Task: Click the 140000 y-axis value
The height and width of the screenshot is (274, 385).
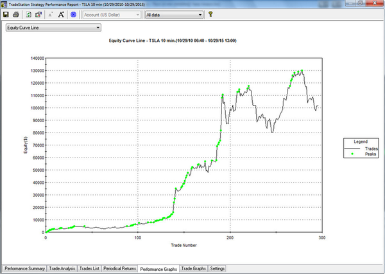Action: click(x=37, y=59)
